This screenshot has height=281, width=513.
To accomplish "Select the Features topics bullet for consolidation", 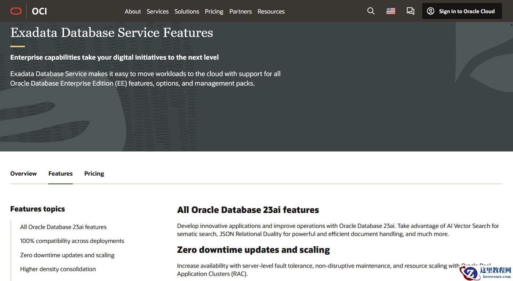I will coord(58,269).
